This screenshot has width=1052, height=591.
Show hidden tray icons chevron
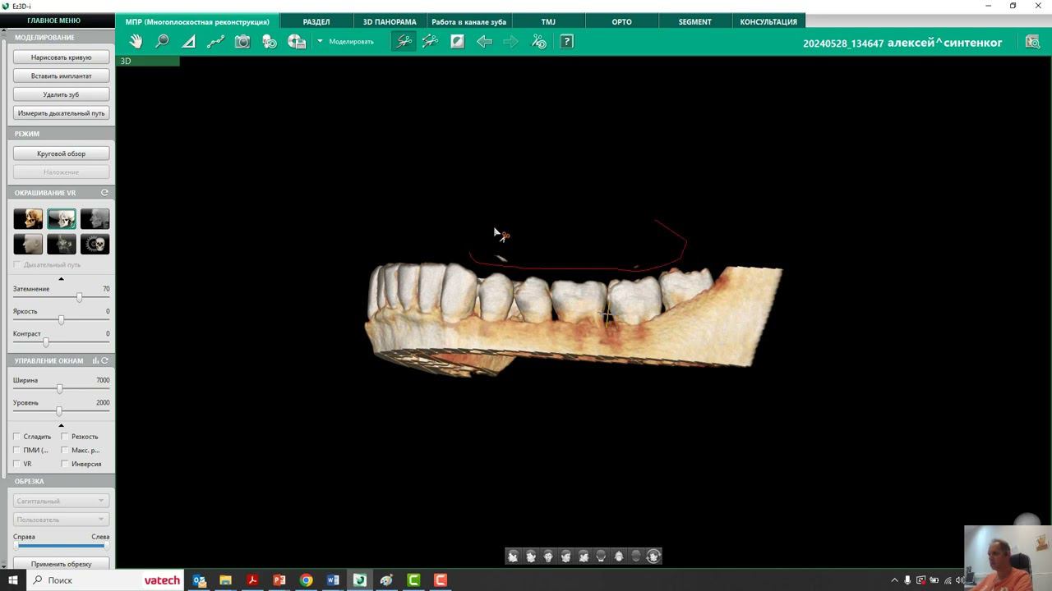[x=894, y=580]
